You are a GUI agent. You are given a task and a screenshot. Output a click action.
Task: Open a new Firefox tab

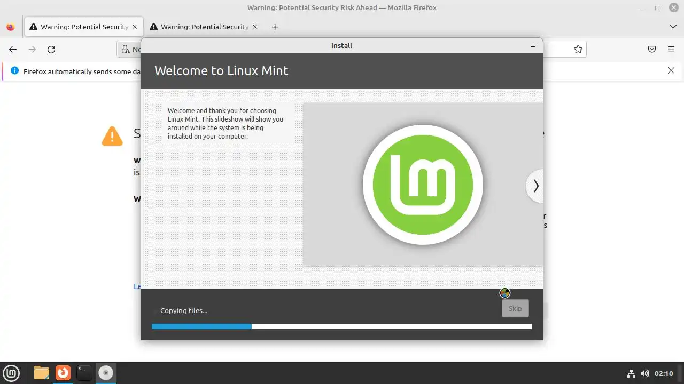pyautogui.click(x=275, y=27)
